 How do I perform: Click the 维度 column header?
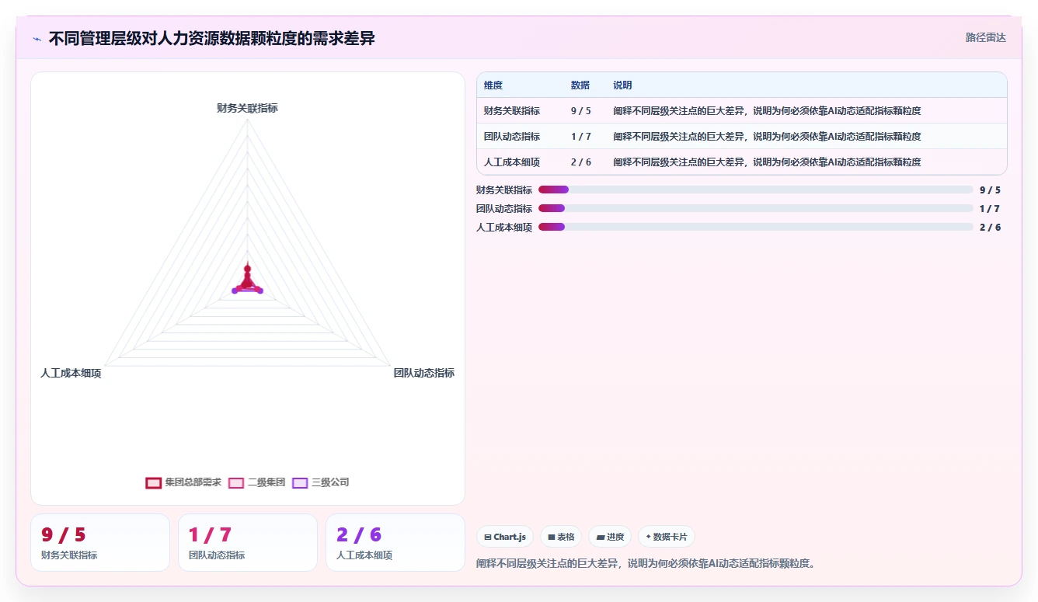point(493,85)
